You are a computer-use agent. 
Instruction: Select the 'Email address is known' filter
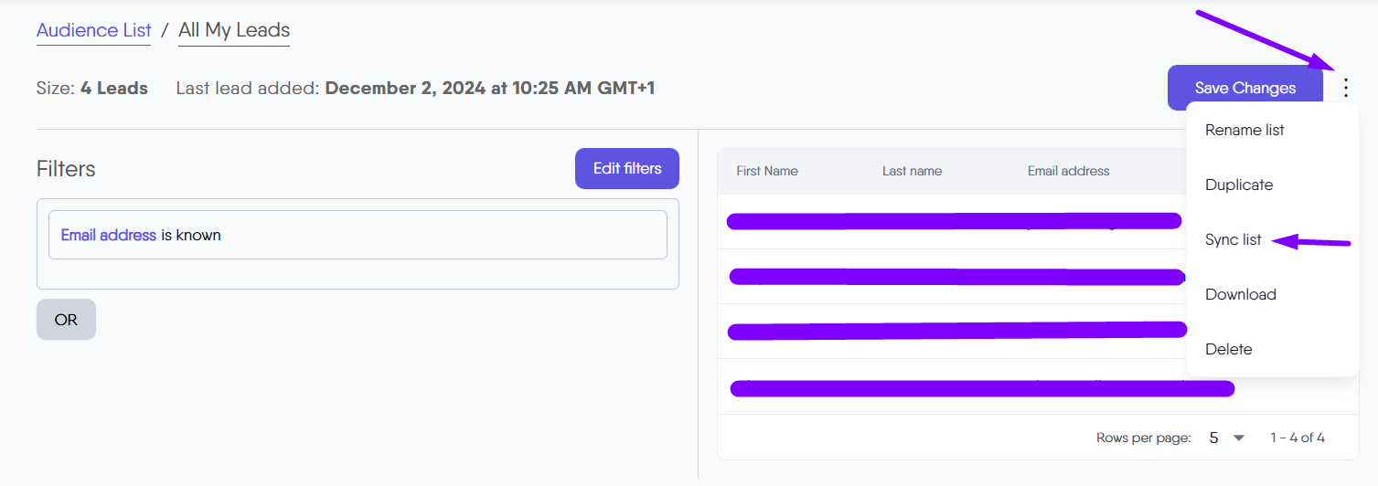coord(358,235)
